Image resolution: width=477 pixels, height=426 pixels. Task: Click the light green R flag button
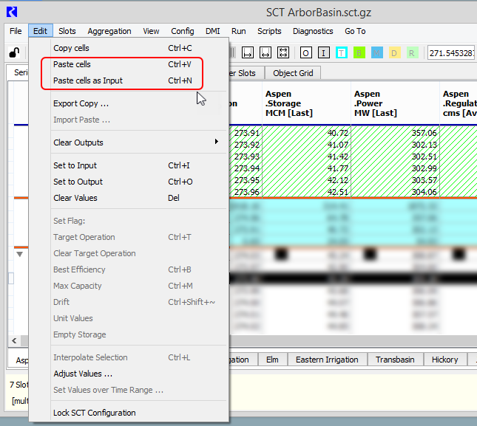point(412,52)
